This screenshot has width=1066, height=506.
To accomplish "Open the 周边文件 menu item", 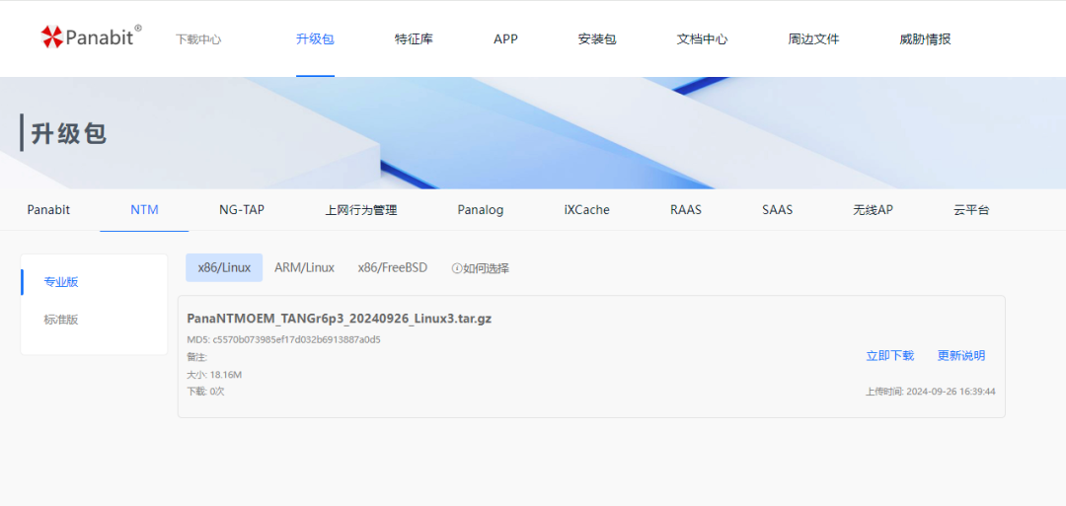I will pyautogui.click(x=813, y=39).
